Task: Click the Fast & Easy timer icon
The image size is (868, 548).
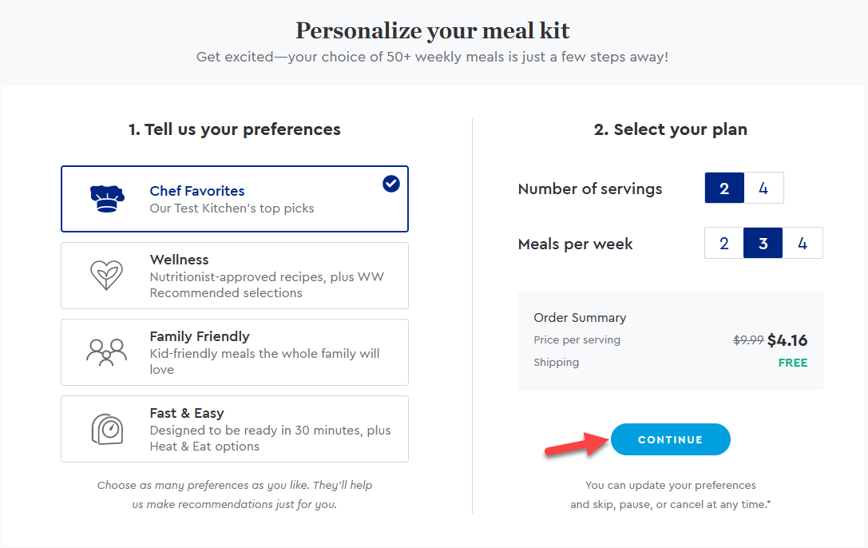Action: tap(107, 429)
